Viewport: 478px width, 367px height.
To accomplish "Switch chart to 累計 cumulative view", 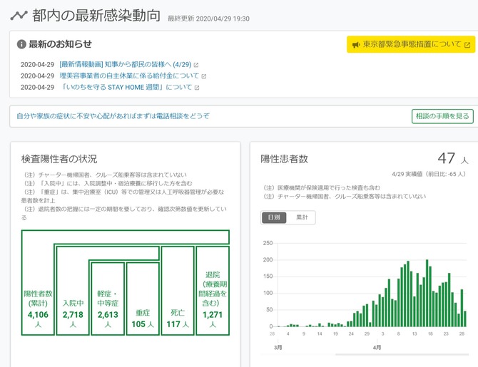I will click(302, 217).
